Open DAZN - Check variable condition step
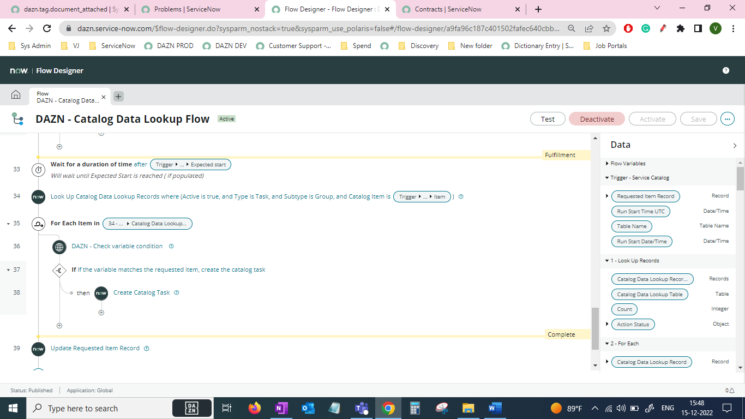Viewport: 745px width, 419px height. coord(117,246)
